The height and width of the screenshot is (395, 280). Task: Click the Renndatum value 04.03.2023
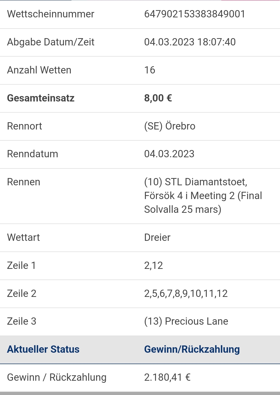[x=169, y=154]
